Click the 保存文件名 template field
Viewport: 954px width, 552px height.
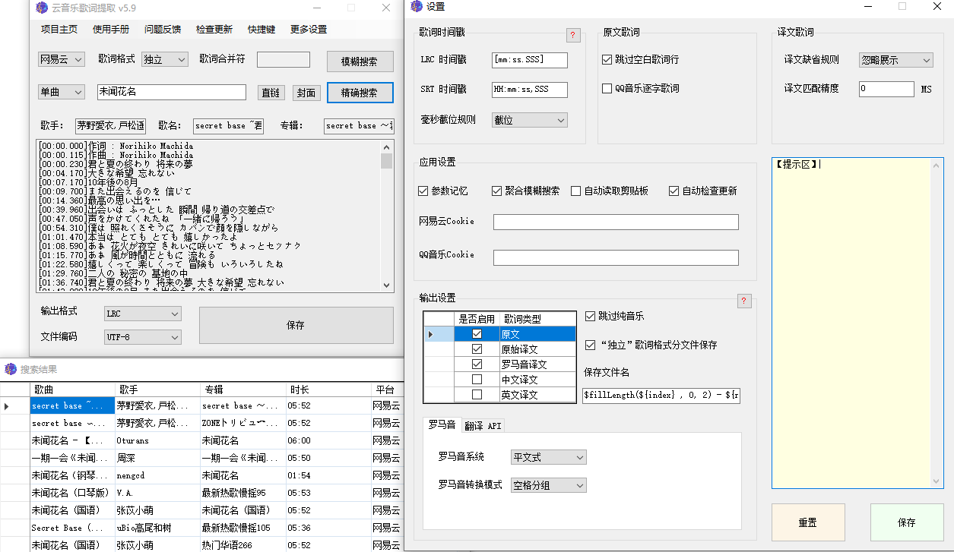[661, 396]
